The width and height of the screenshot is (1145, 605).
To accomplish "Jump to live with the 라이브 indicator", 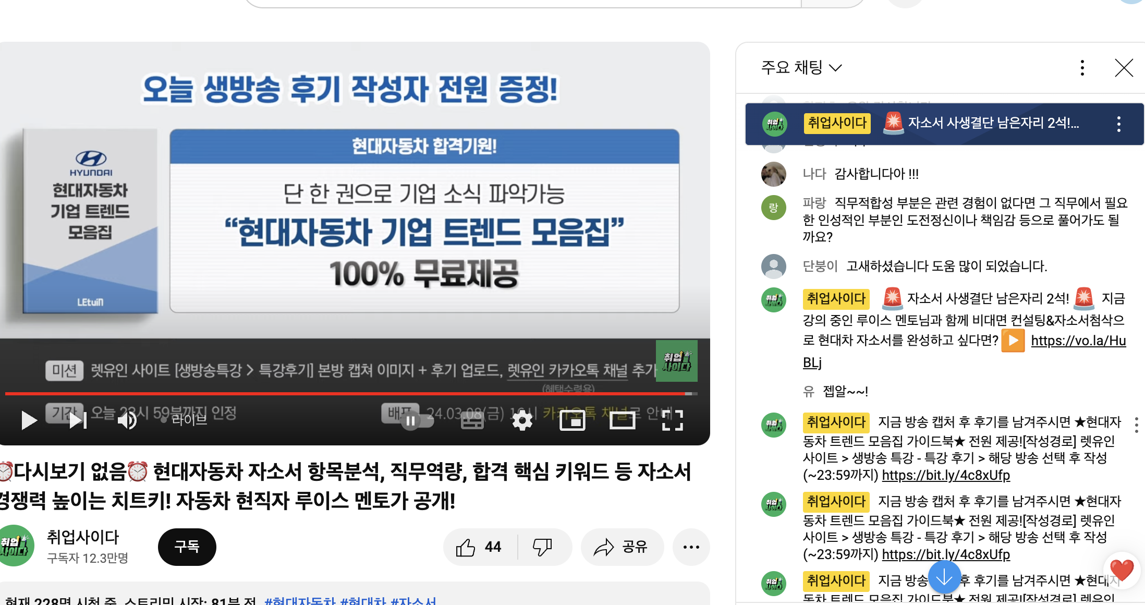I will click(184, 420).
